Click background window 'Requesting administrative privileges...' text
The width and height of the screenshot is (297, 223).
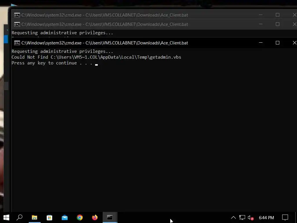point(62,33)
